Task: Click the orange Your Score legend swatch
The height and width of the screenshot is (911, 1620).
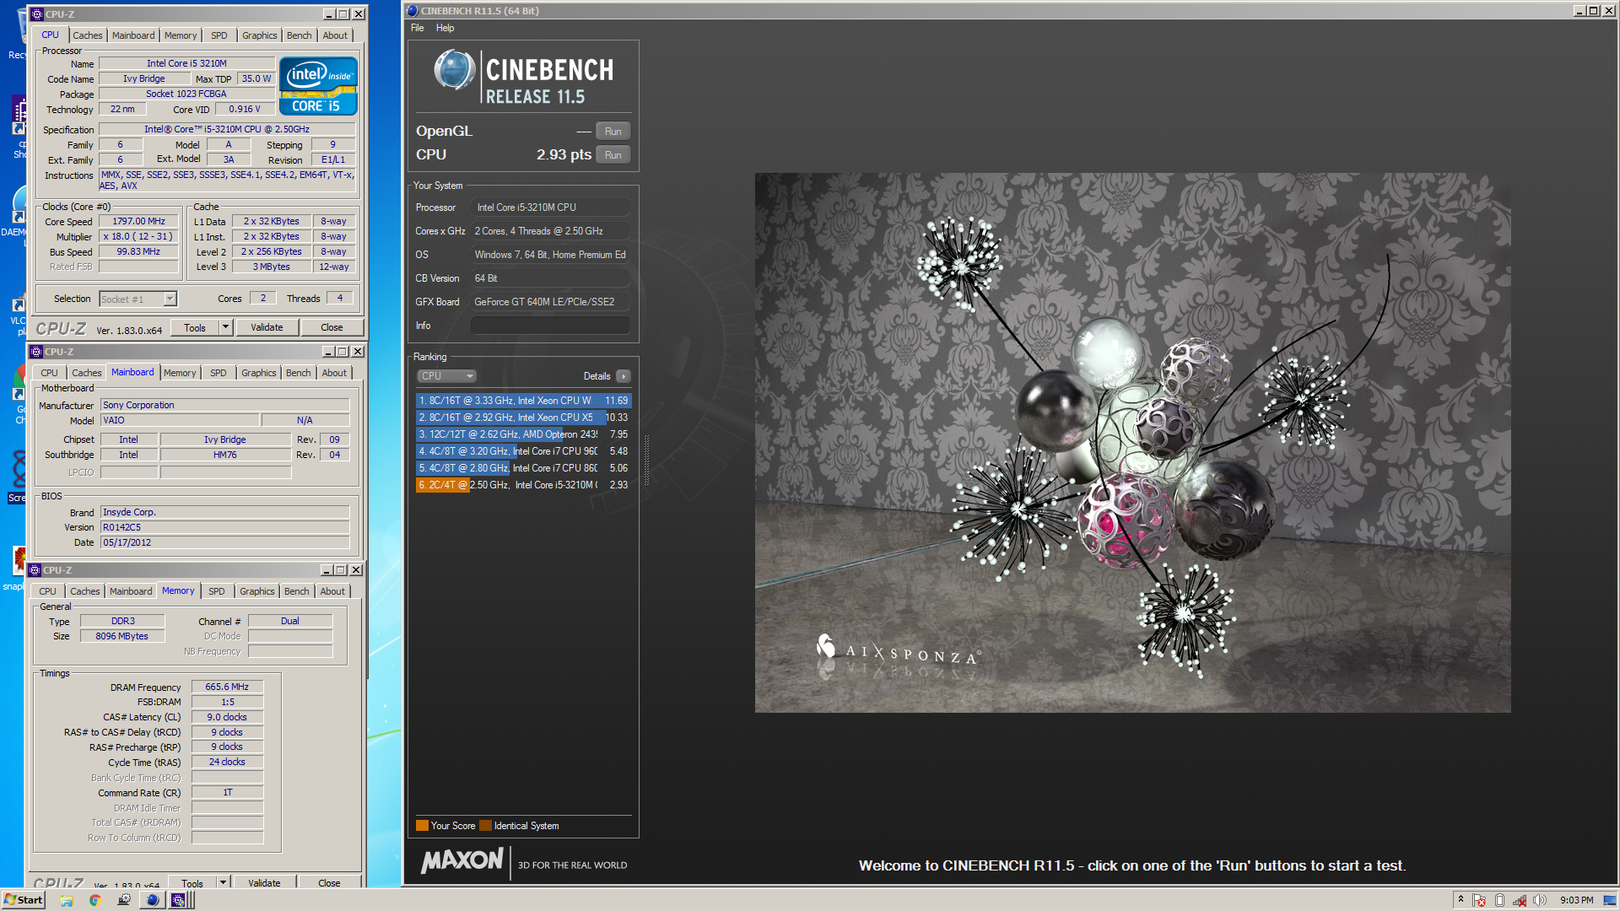Action: [422, 826]
